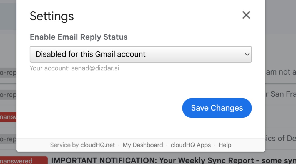This screenshot has width=296, height=164.
Task: Click the chevron arrow of the status dropdown
Action: [247, 54]
